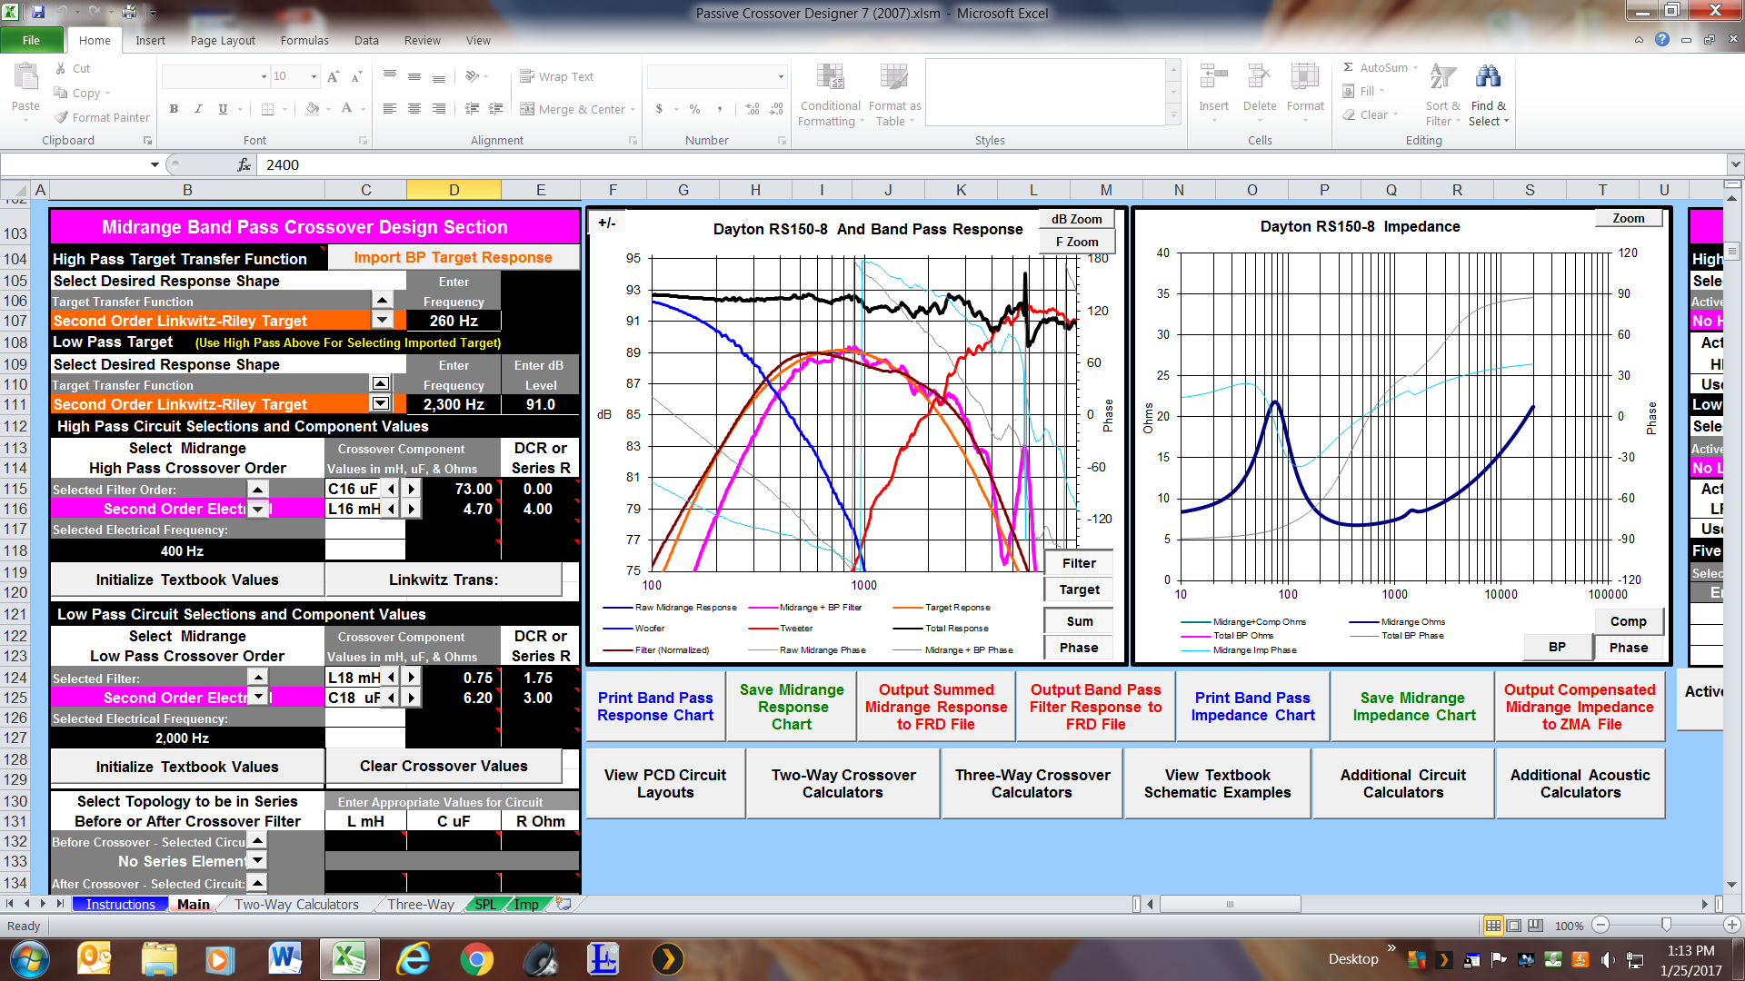The height and width of the screenshot is (981, 1745).
Task: Switch to Page Layout view icon
Action: pos(1514,926)
